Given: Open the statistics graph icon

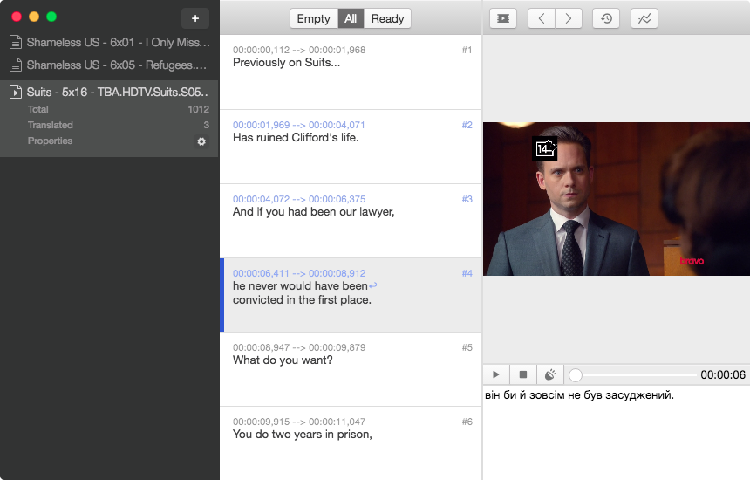Looking at the screenshot, I should pos(644,18).
